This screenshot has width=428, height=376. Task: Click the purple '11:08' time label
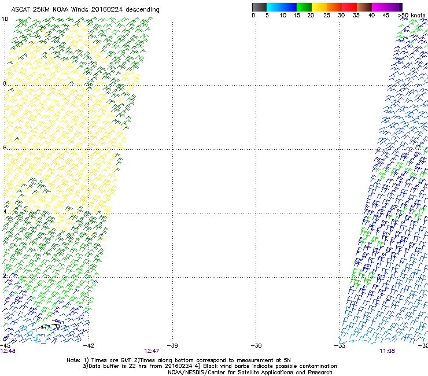tap(387, 351)
